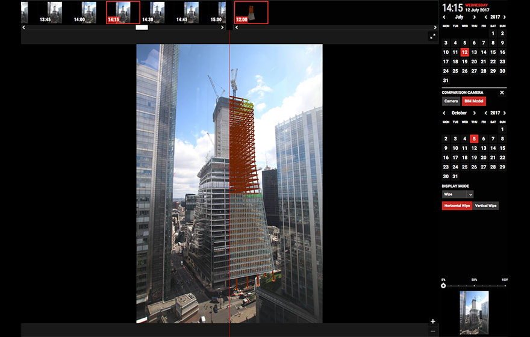The height and width of the screenshot is (337, 530).
Task: Go to previous month before July
Action: (x=445, y=17)
